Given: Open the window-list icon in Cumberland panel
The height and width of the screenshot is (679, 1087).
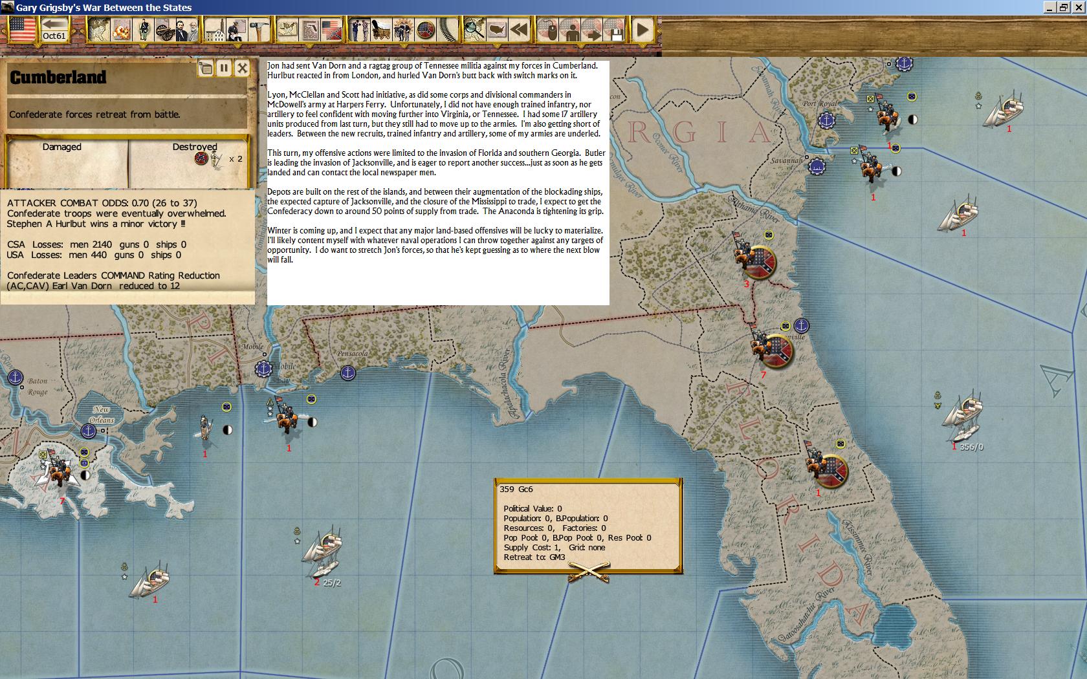Looking at the screenshot, I should (x=206, y=68).
